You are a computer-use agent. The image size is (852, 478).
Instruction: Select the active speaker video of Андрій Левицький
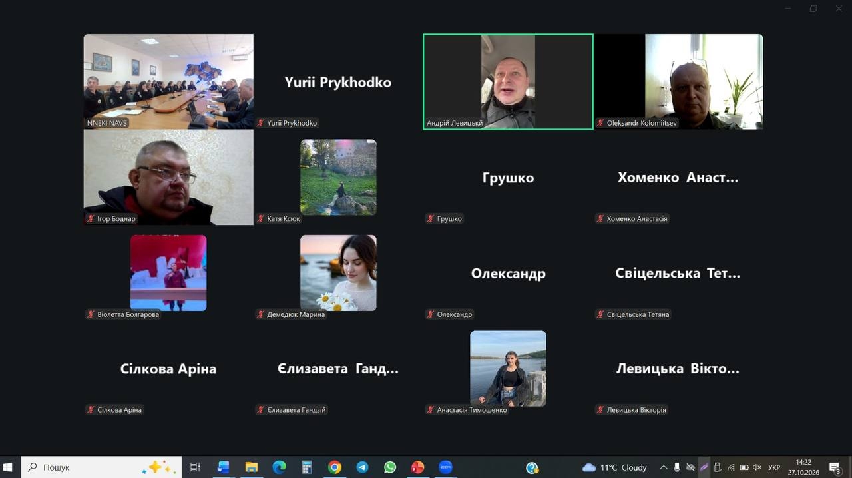[x=508, y=81]
